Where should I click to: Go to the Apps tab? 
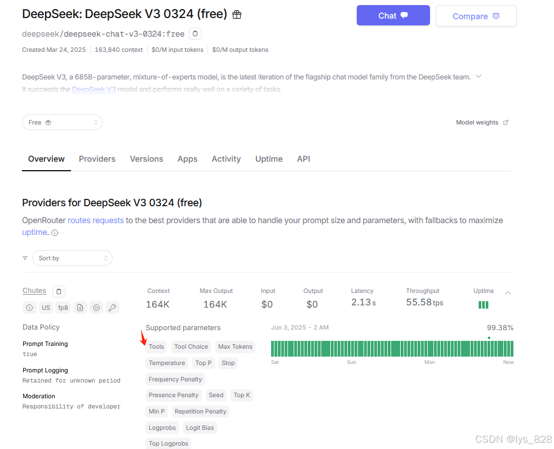(x=188, y=159)
